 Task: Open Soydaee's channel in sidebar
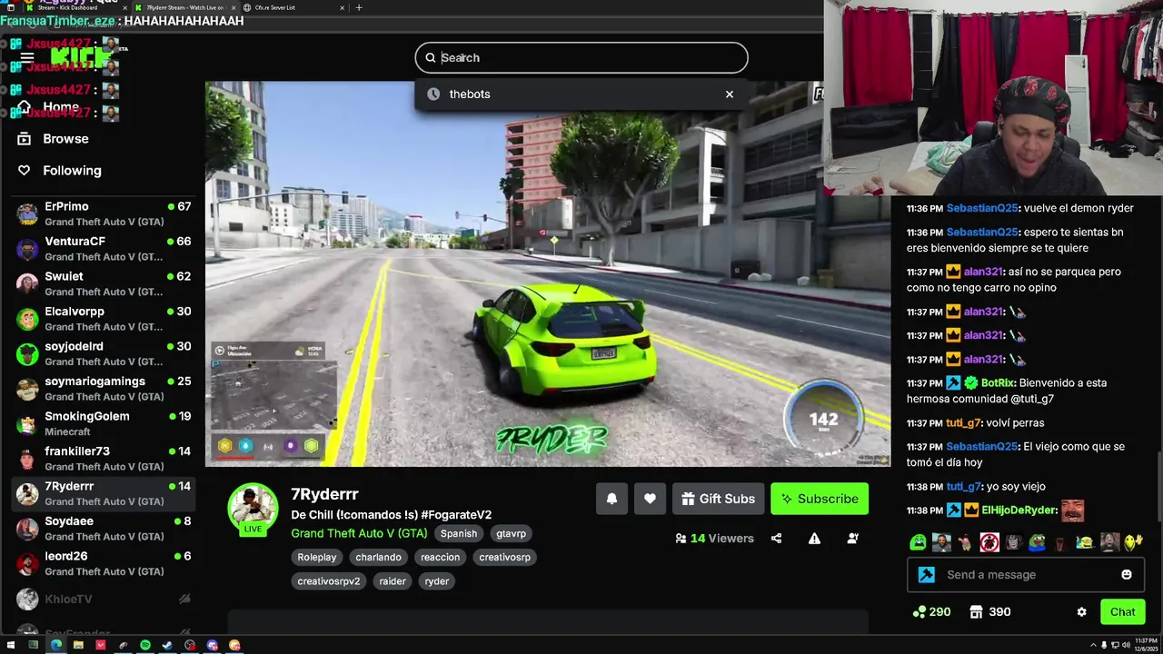pos(104,529)
